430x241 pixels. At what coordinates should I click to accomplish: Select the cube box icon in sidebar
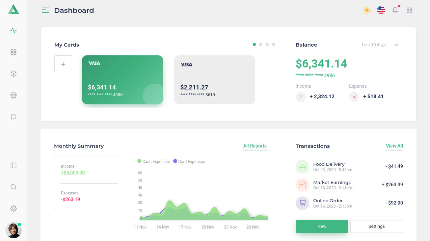point(14,74)
